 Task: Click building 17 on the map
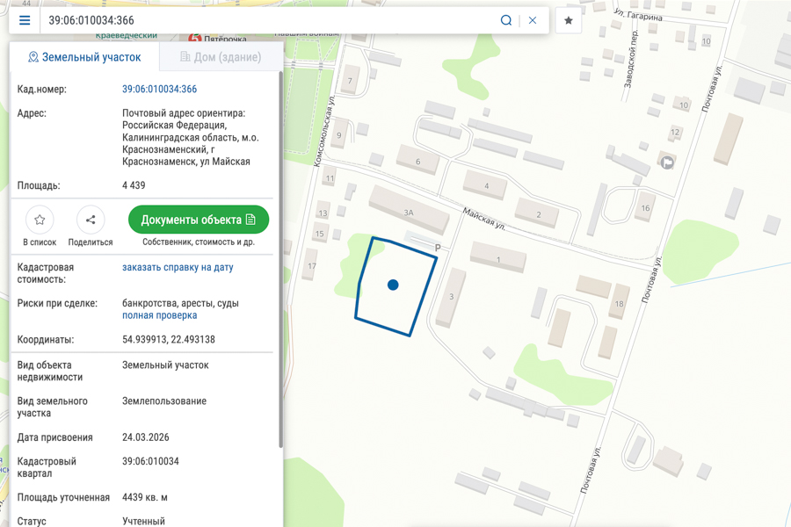point(311,264)
